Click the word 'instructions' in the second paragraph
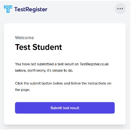Screen dimensions: 134x131 tap(97, 83)
